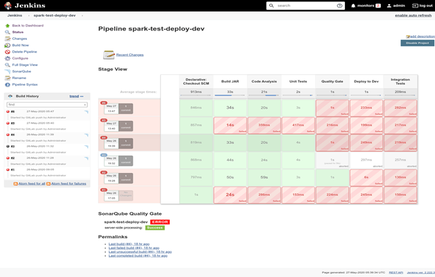Open the Atom feed for failures link

68,184
